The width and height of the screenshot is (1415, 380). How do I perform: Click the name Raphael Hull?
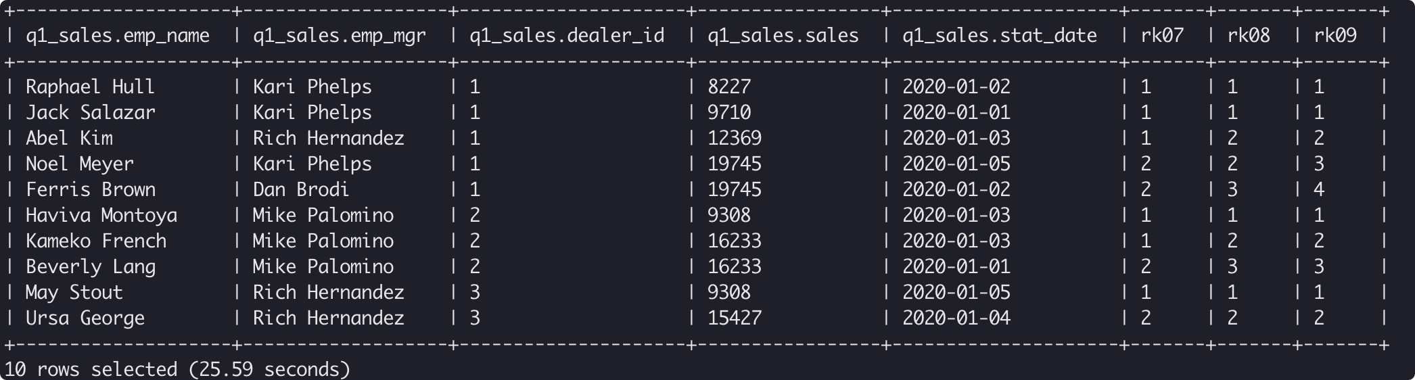point(90,87)
